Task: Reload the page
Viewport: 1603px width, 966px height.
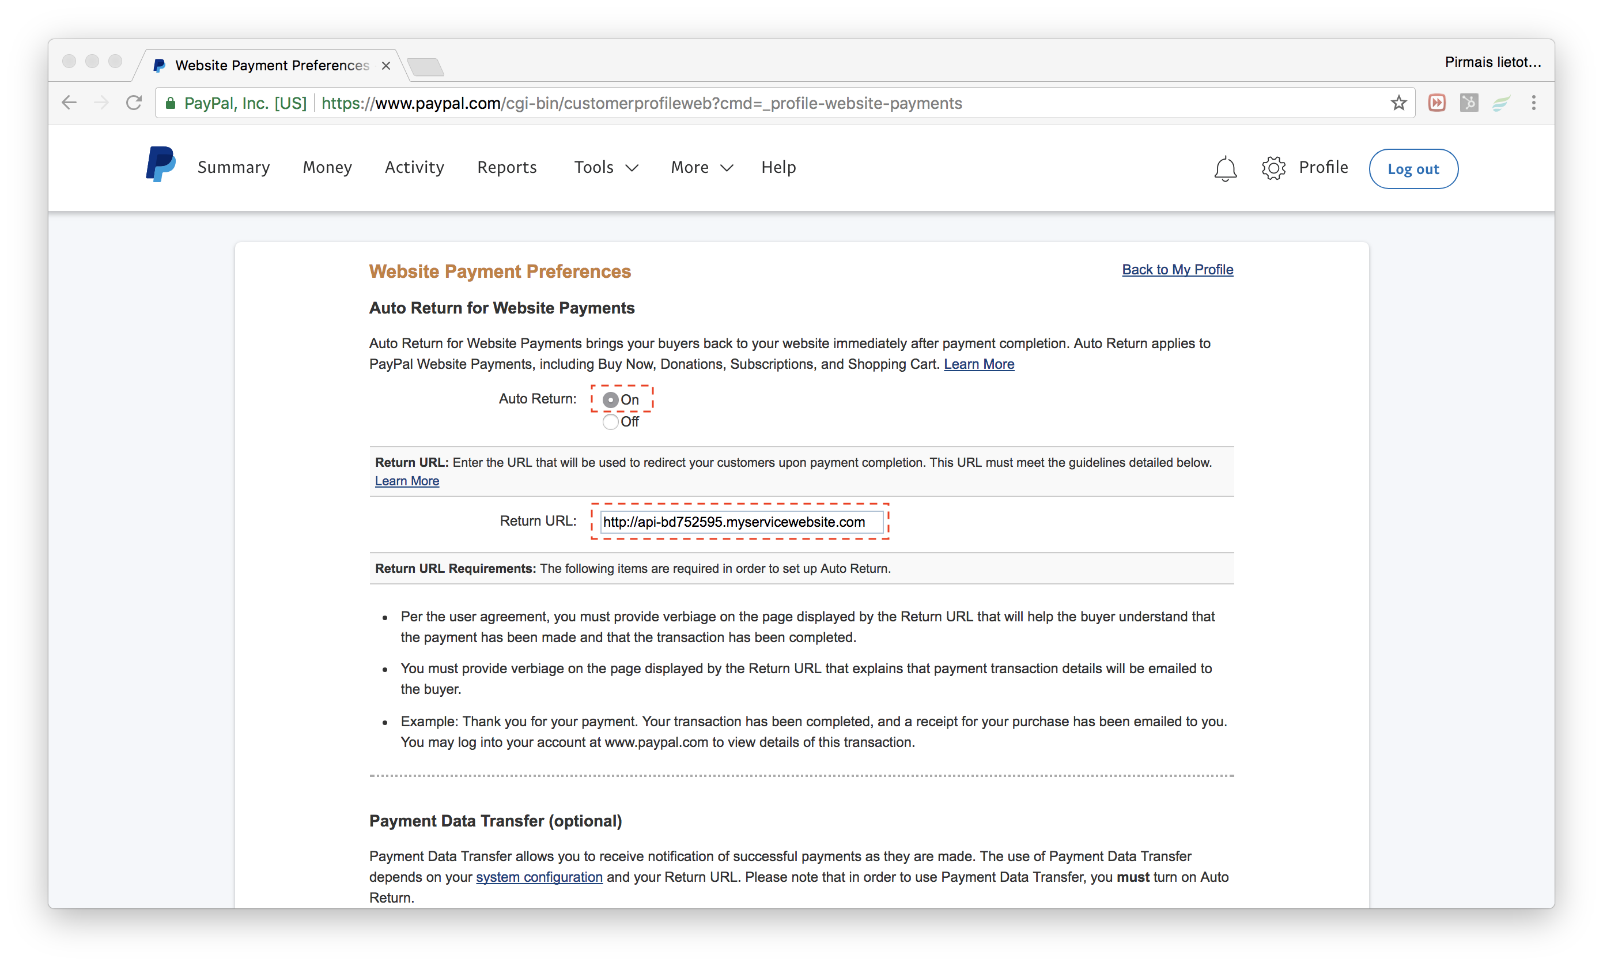Action: (x=134, y=103)
